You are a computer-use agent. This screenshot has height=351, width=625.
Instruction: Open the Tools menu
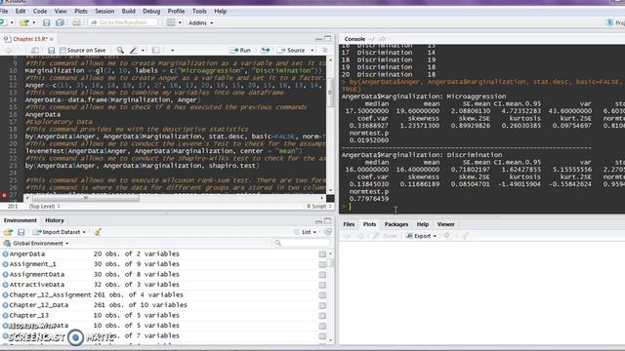199,11
